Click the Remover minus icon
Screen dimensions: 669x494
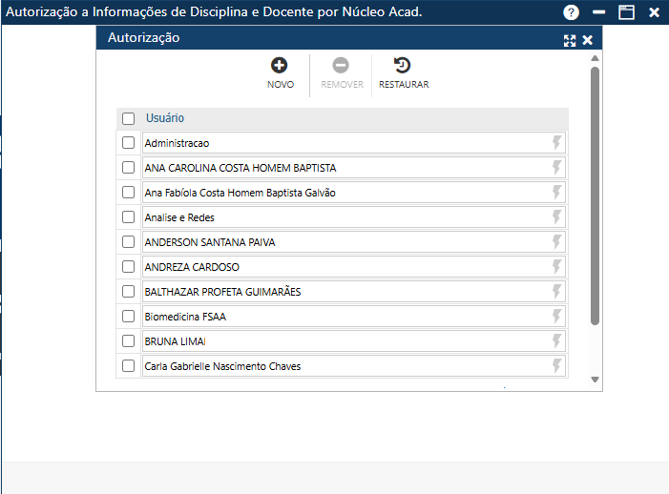pos(341,66)
